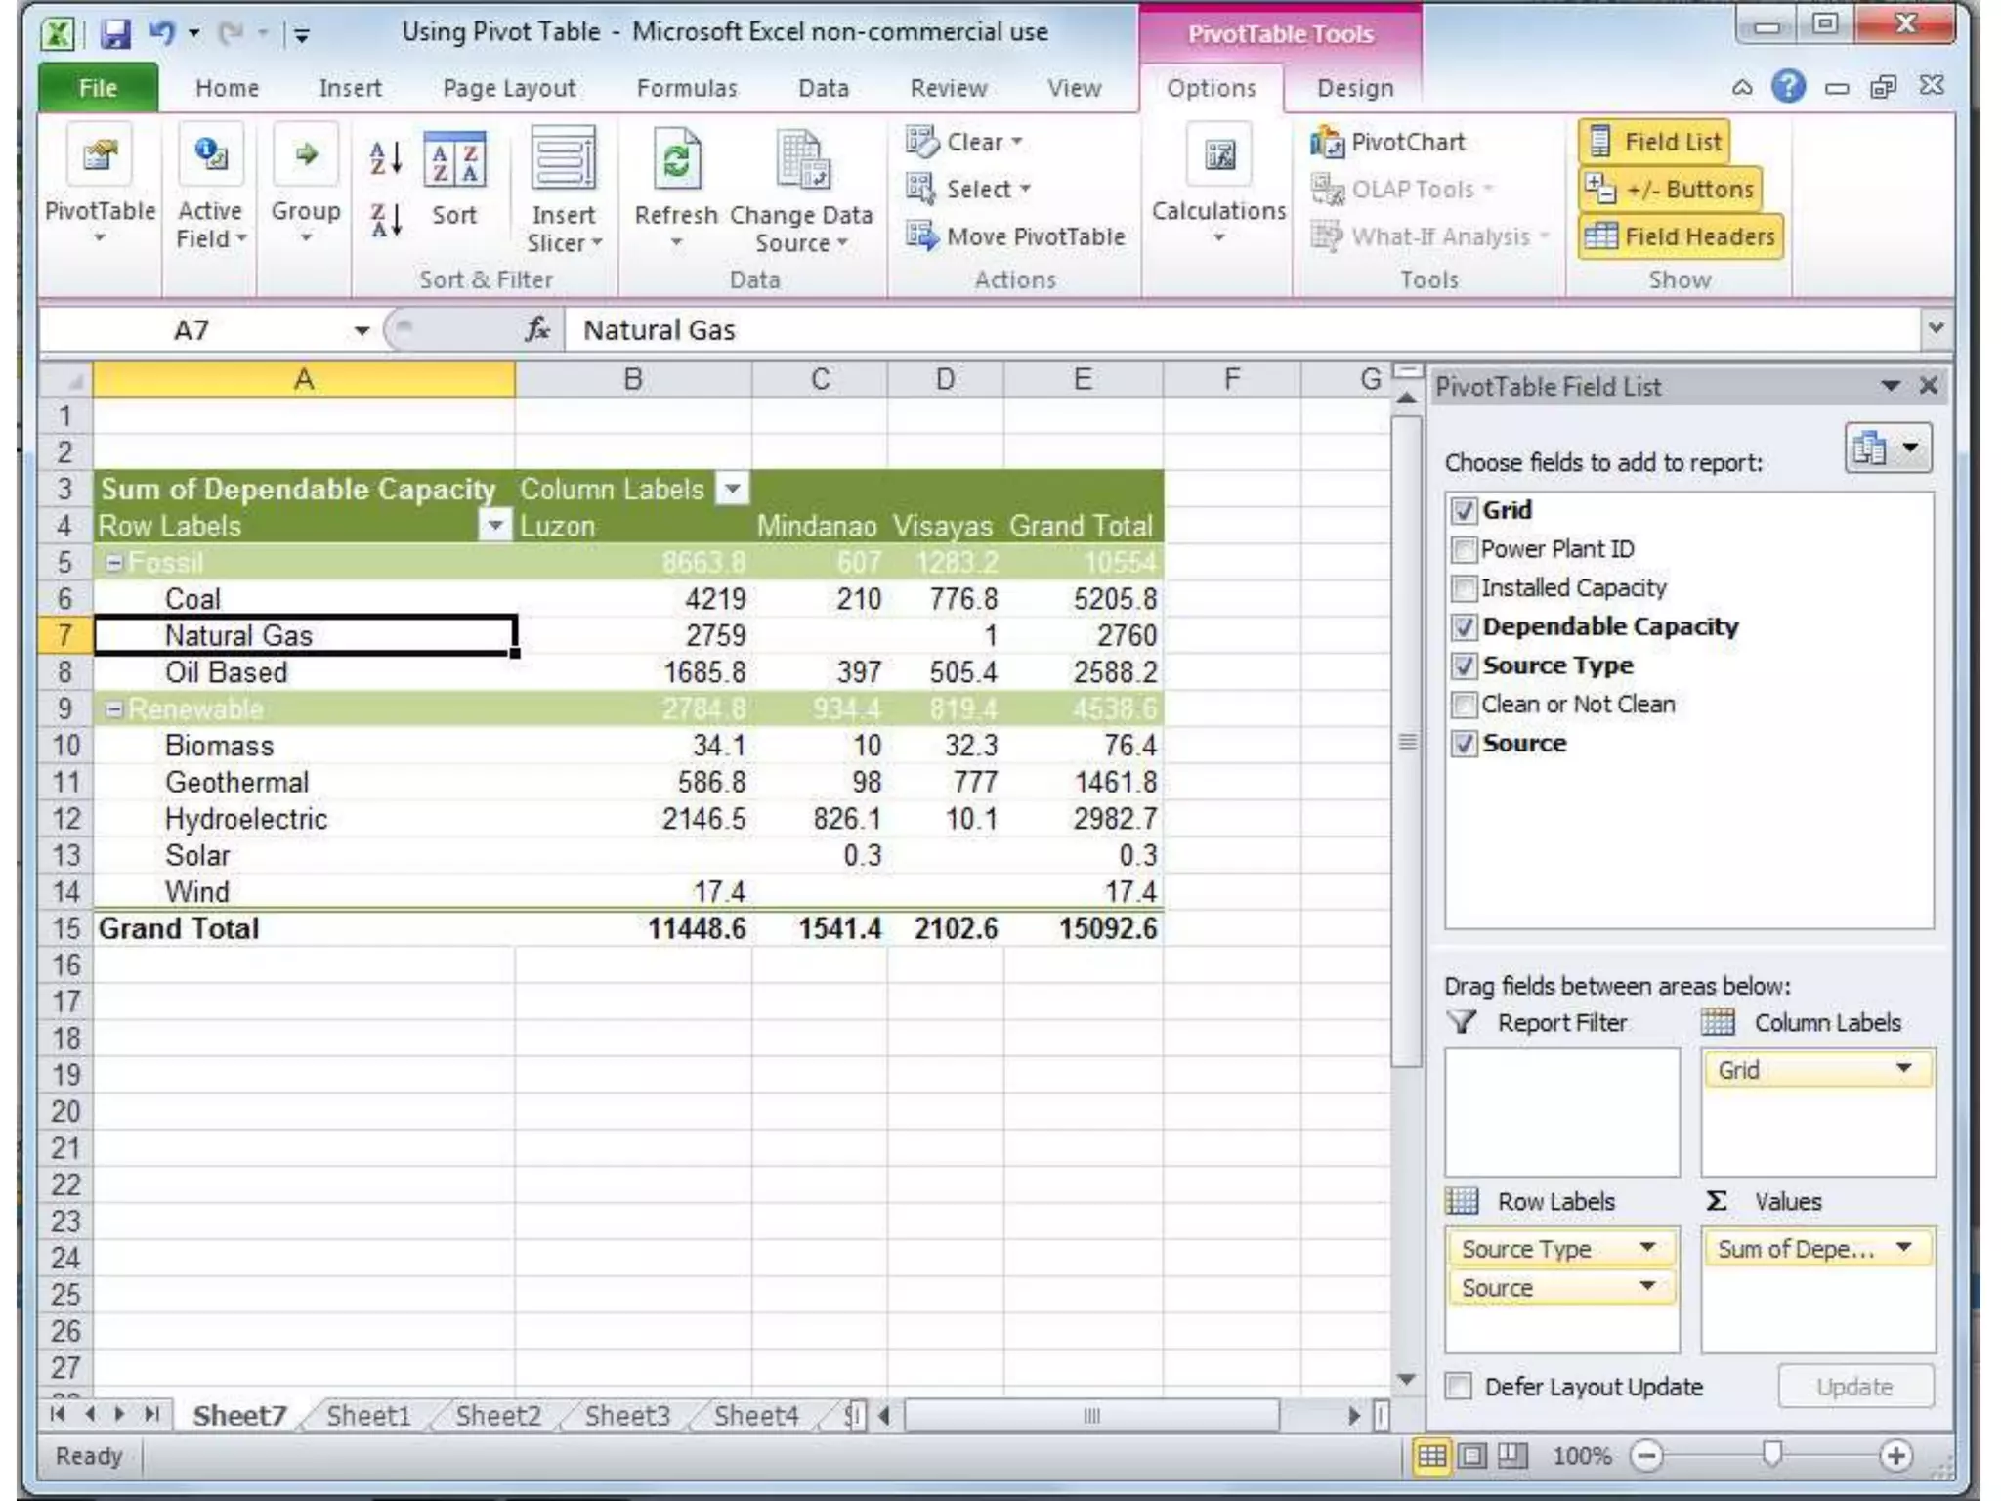Uncheck the Source Type field

click(1463, 666)
